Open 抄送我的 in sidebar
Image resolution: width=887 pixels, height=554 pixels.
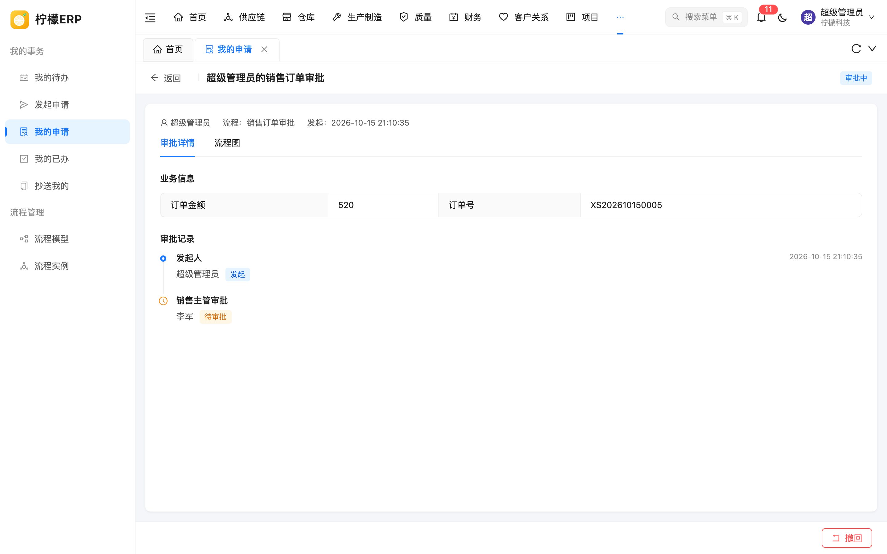pyautogui.click(x=67, y=186)
